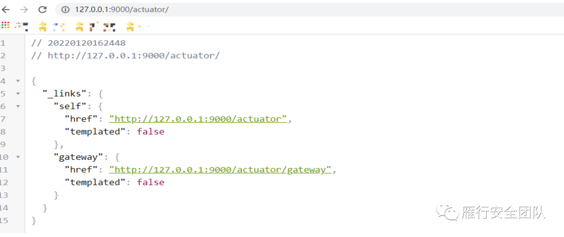Open the first yellow bookmark folder

coord(43,26)
